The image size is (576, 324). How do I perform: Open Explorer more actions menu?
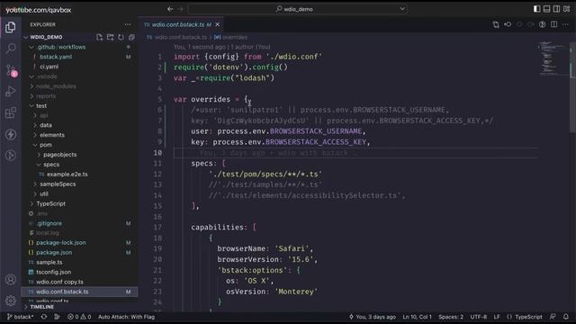coord(128,24)
